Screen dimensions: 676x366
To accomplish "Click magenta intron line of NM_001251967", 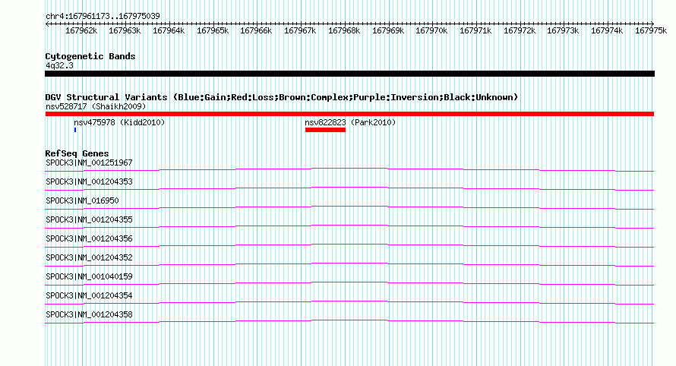I will (x=349, y=169).
